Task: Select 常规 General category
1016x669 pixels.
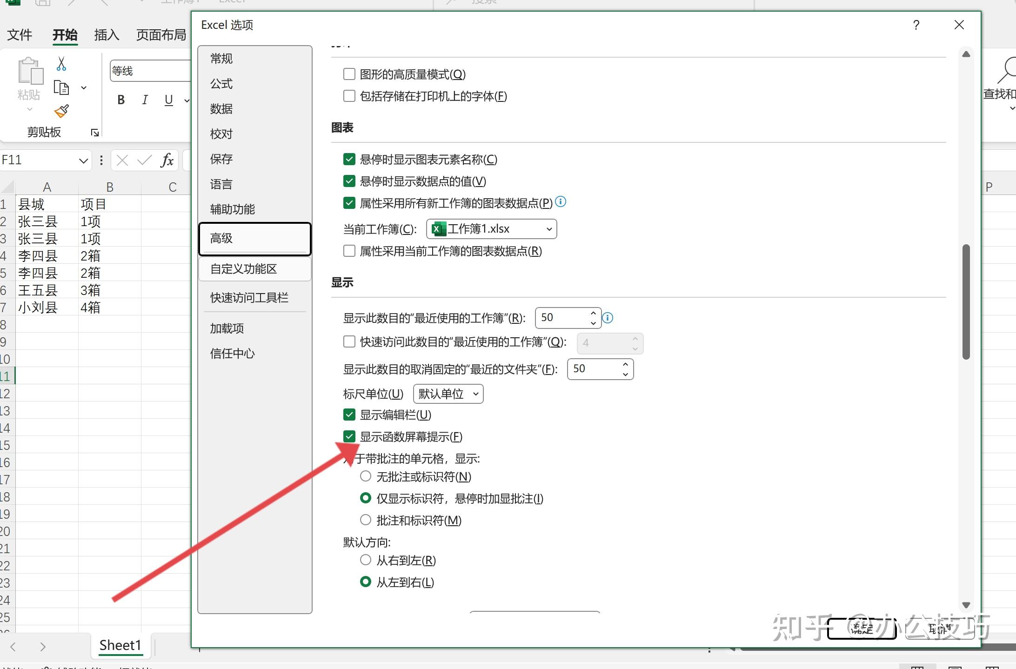Action: click(255, 59)
